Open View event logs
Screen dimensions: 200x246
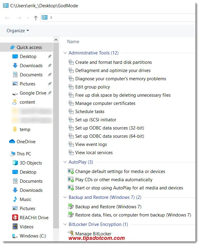(91, 144)
